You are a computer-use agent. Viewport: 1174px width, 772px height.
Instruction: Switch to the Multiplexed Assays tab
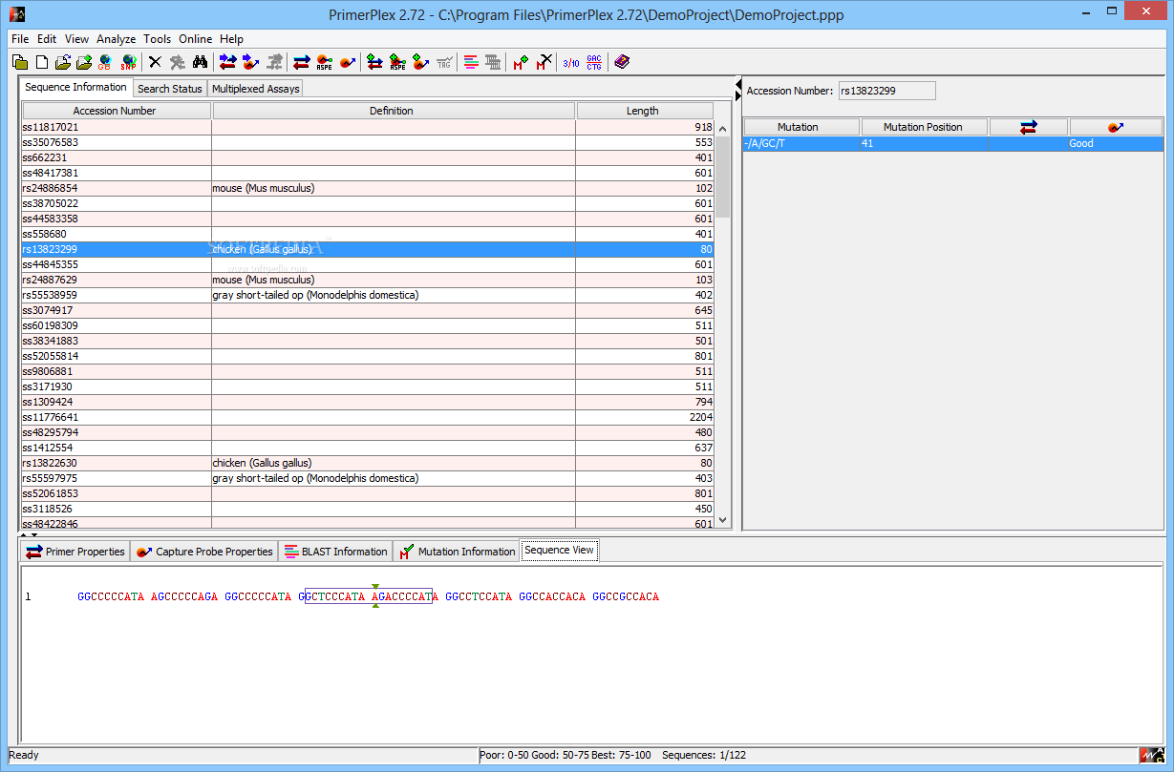point(256,89)
